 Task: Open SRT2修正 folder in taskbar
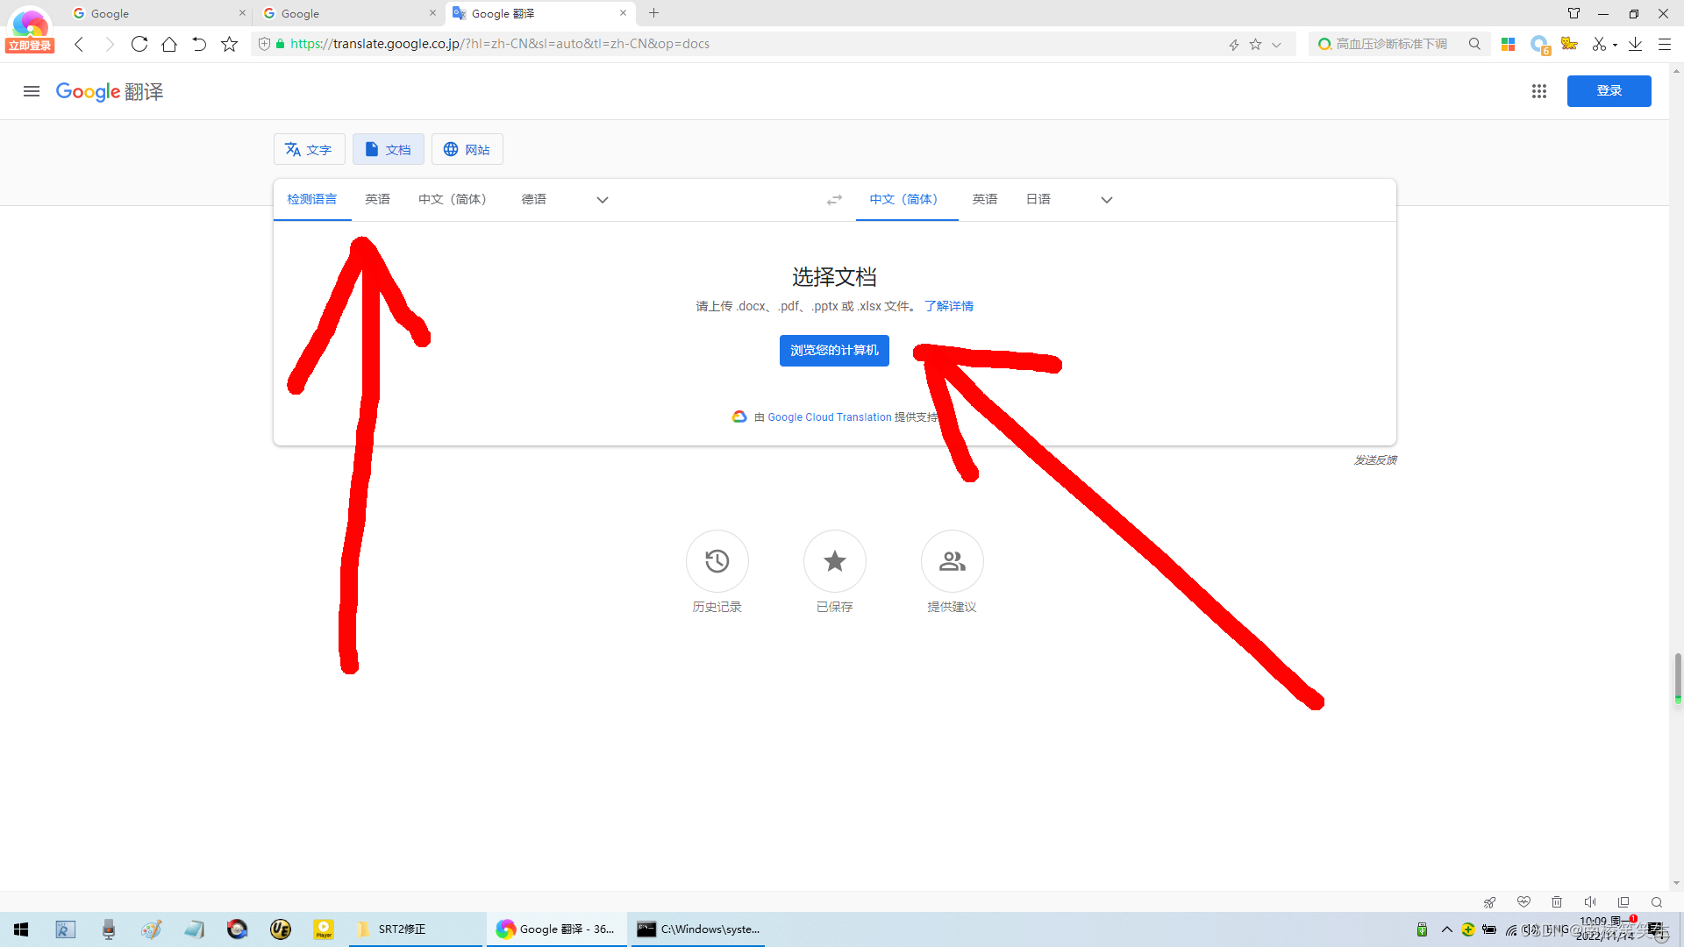[402, 929]
